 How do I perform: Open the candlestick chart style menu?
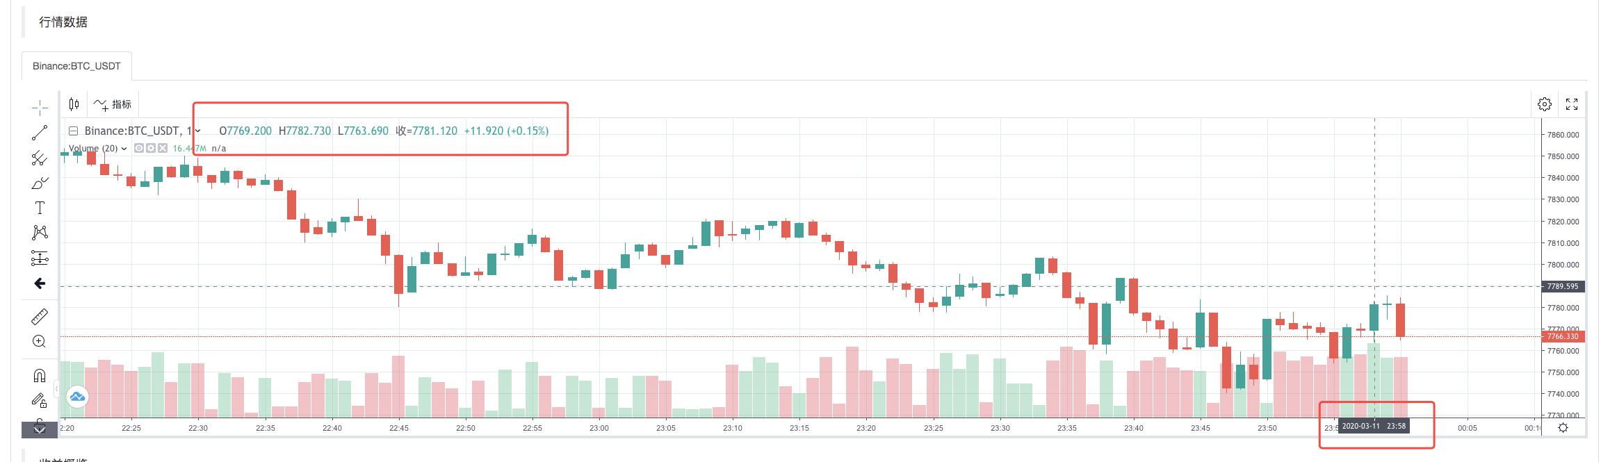tap(74, 104)
